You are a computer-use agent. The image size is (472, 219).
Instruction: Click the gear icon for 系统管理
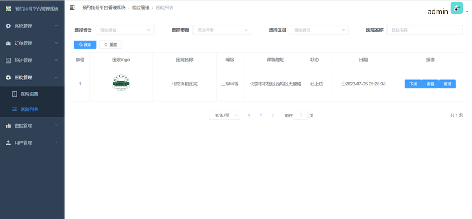click(x=8, y=26)
